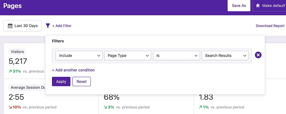Screen dimensions: 286x114
Task: Open the Include dropdown
Action: click(x=79, y=56)
